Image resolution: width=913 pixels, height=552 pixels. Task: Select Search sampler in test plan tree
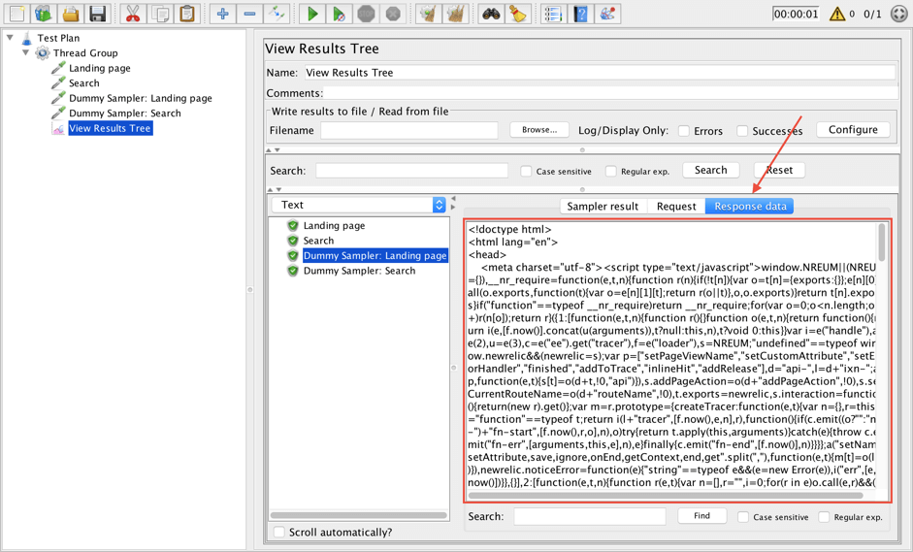click(x=84, y=83)
